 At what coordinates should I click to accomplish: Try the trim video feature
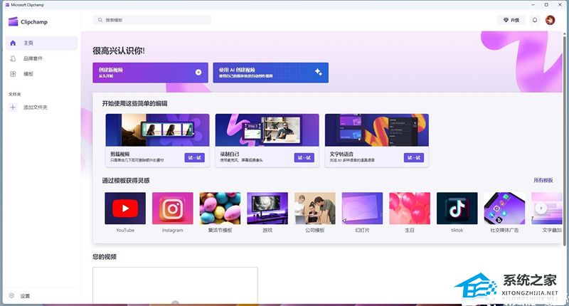click(x=194, y=157)
